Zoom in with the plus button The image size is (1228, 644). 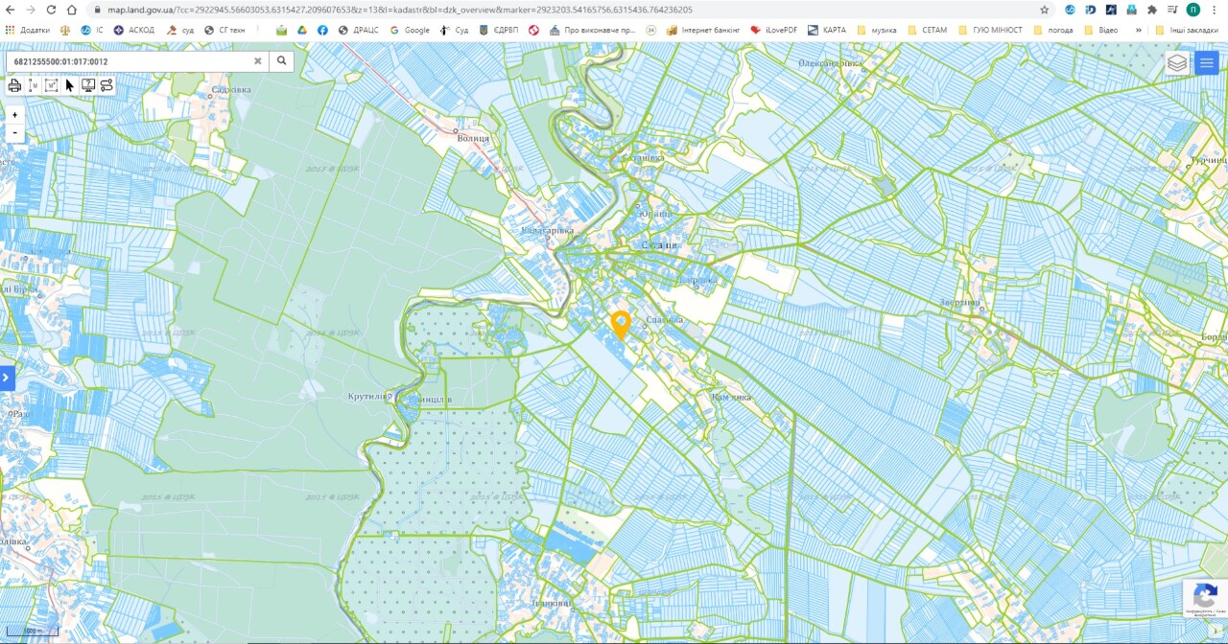click(x=14, y=115)
